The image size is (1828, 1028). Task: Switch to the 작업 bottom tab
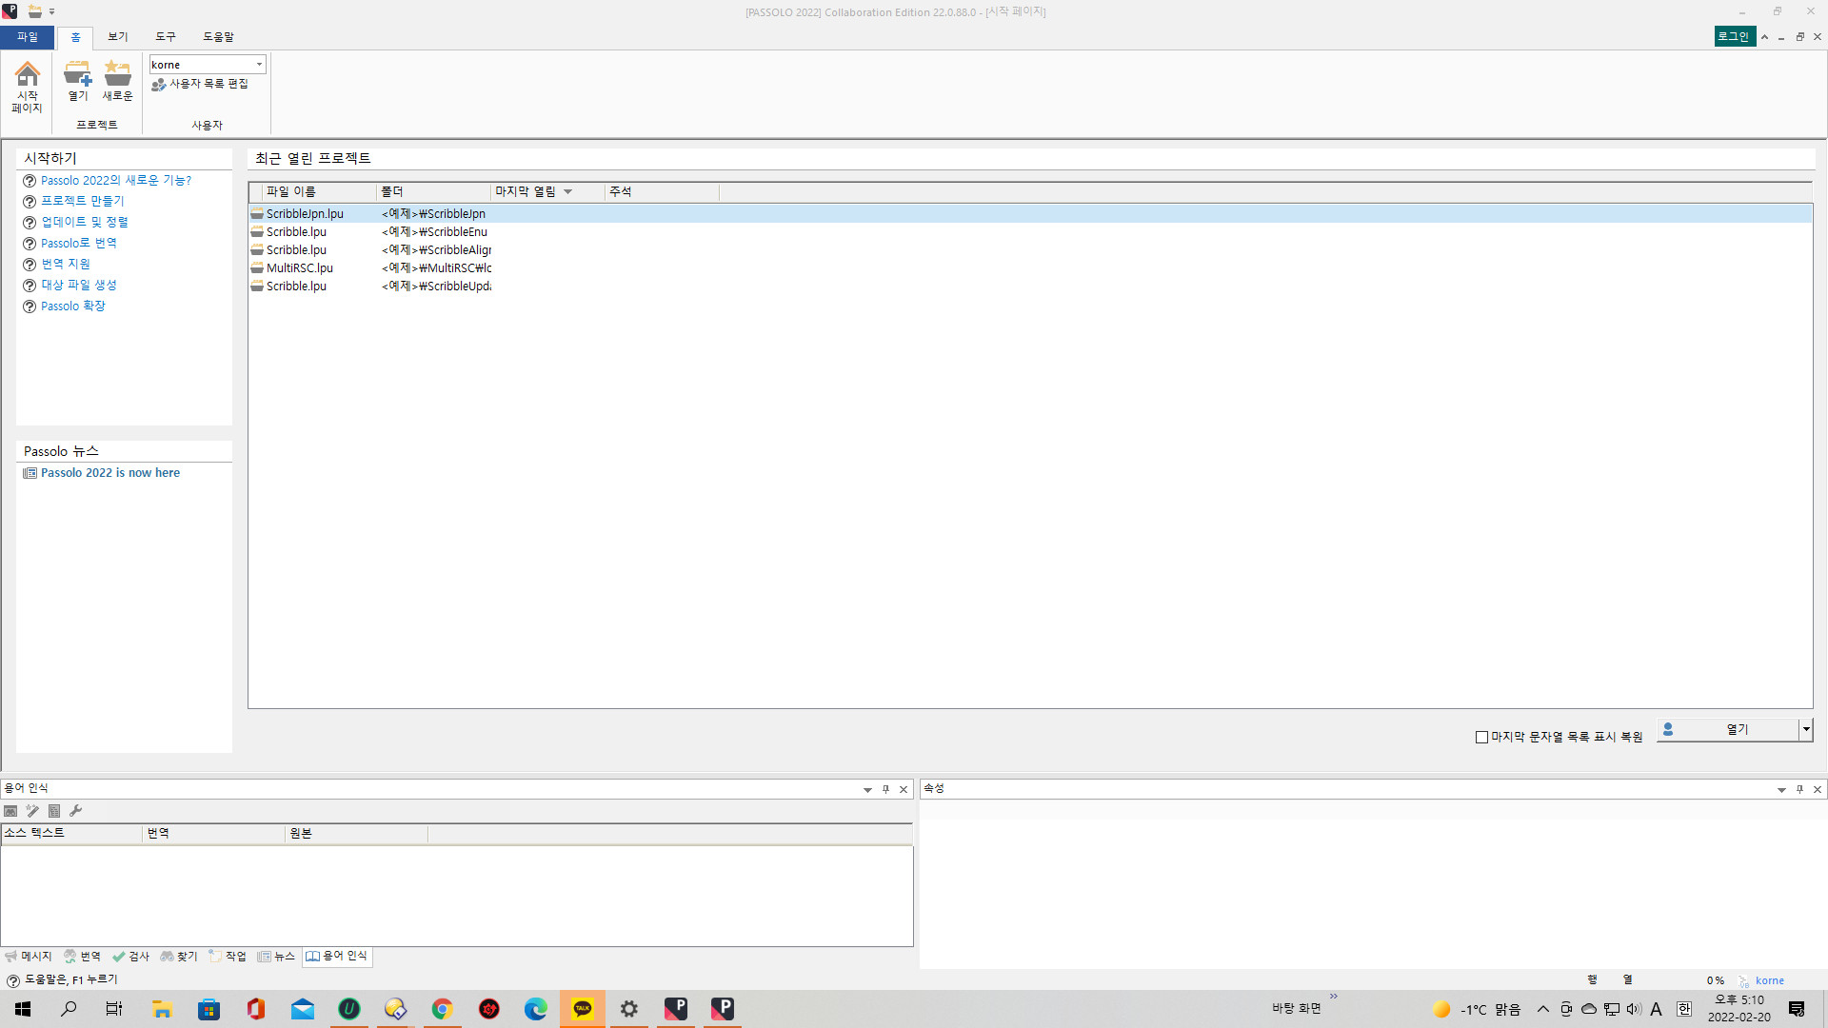pos(228,957)
